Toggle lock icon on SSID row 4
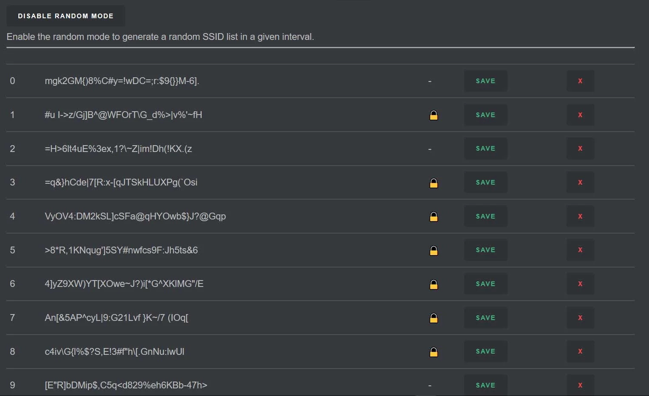 click(434, 216)
